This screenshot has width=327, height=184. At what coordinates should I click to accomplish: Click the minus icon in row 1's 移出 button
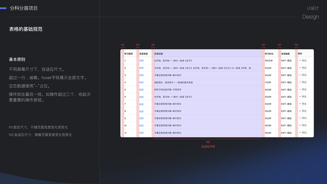click(300, 61)
